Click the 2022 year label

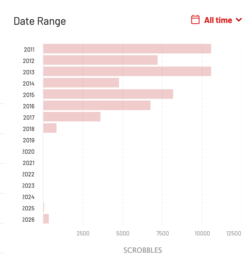coord(29,174)
